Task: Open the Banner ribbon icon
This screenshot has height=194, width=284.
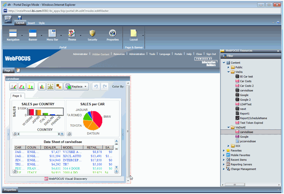Action: 33,33
